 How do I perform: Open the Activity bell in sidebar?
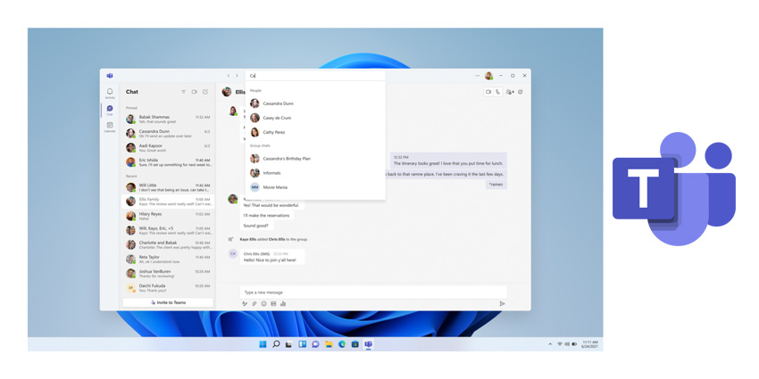[110, 93]
